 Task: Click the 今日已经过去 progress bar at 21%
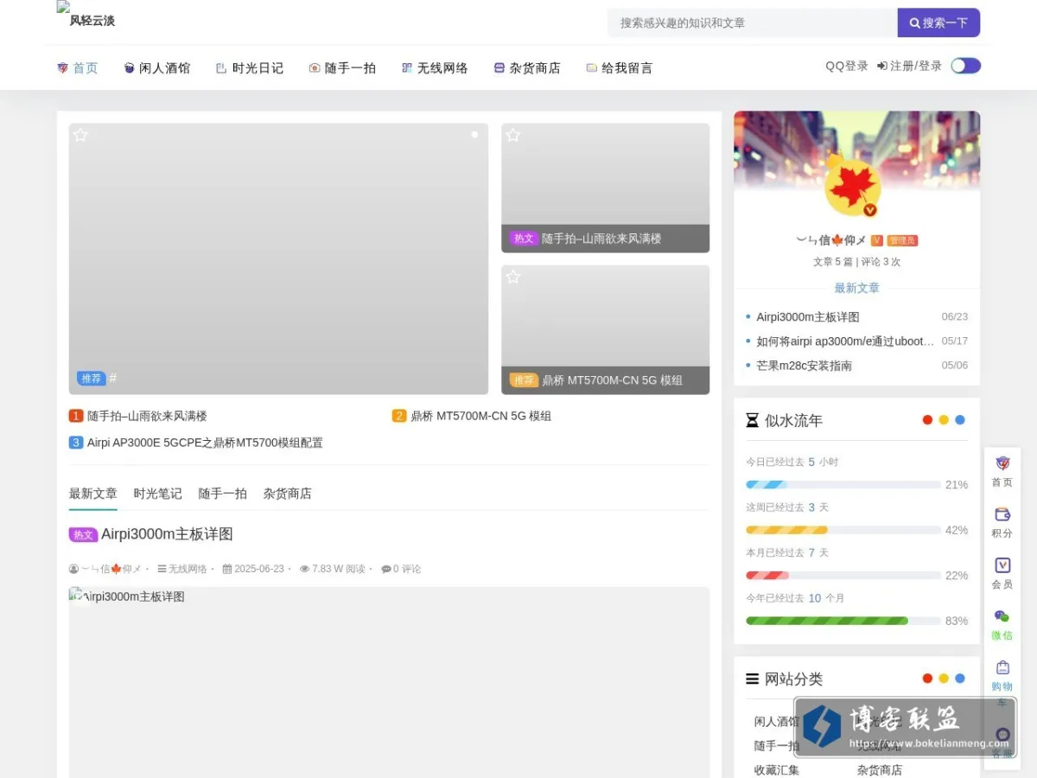pyautogui.click(x=843, y=485)
